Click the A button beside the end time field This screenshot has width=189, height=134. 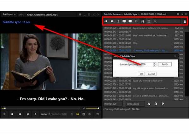click(x=149, y=104)
